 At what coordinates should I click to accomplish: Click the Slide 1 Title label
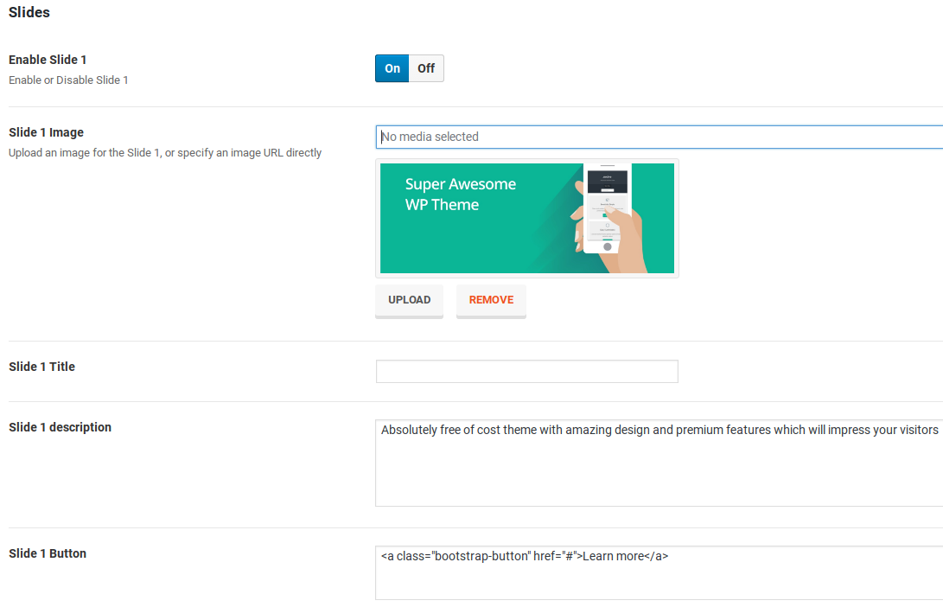(41, 367)
